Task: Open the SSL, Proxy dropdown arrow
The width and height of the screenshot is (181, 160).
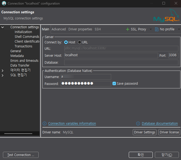Action: coord(151,29)
